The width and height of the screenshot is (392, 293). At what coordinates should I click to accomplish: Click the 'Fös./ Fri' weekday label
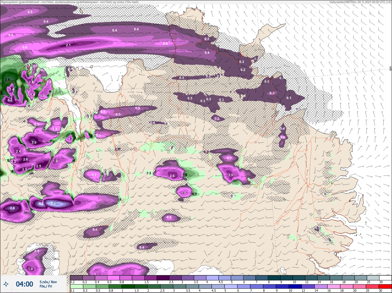tap(46, 287)
